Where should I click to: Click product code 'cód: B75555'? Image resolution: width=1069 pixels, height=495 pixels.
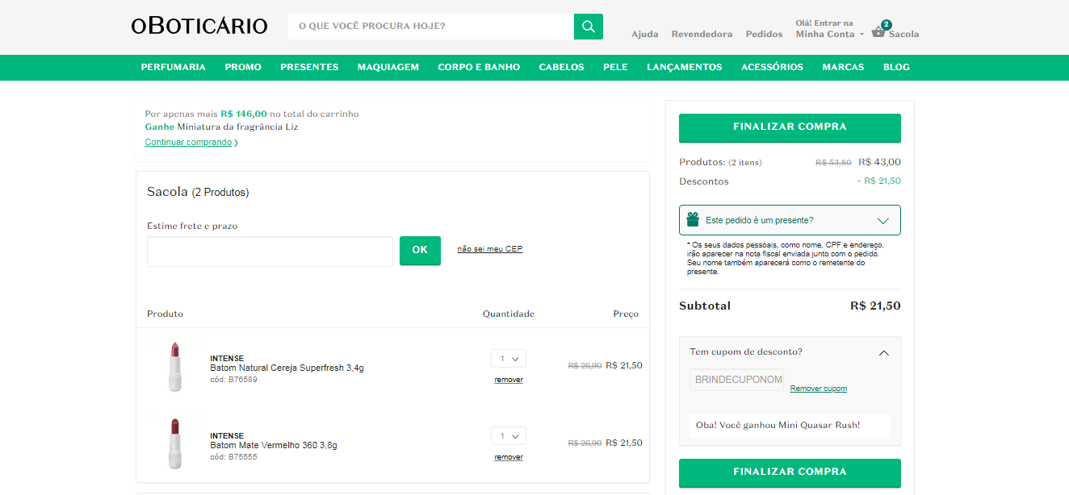233,456
